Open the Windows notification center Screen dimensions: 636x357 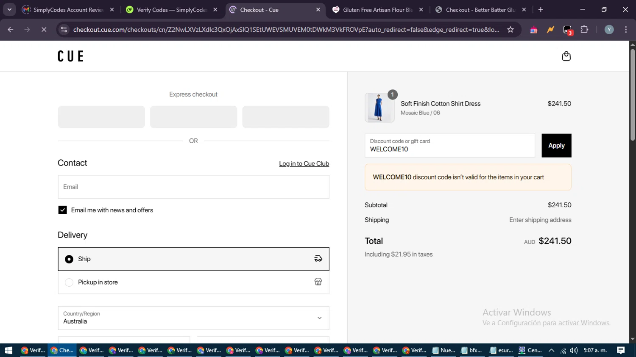[621, 350]
